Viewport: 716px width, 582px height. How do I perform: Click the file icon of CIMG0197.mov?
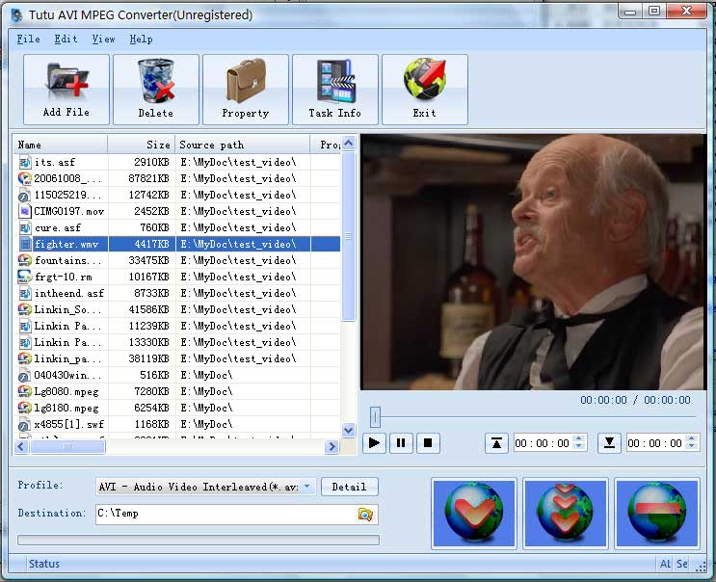(24, 211)
